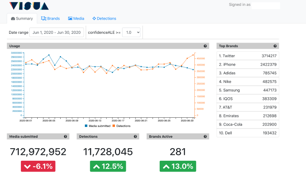Image resolution: width=306 pixels, height=182 pixels.
Task: Click the Twitter count 3714217
Action: [x=269, y=56]
